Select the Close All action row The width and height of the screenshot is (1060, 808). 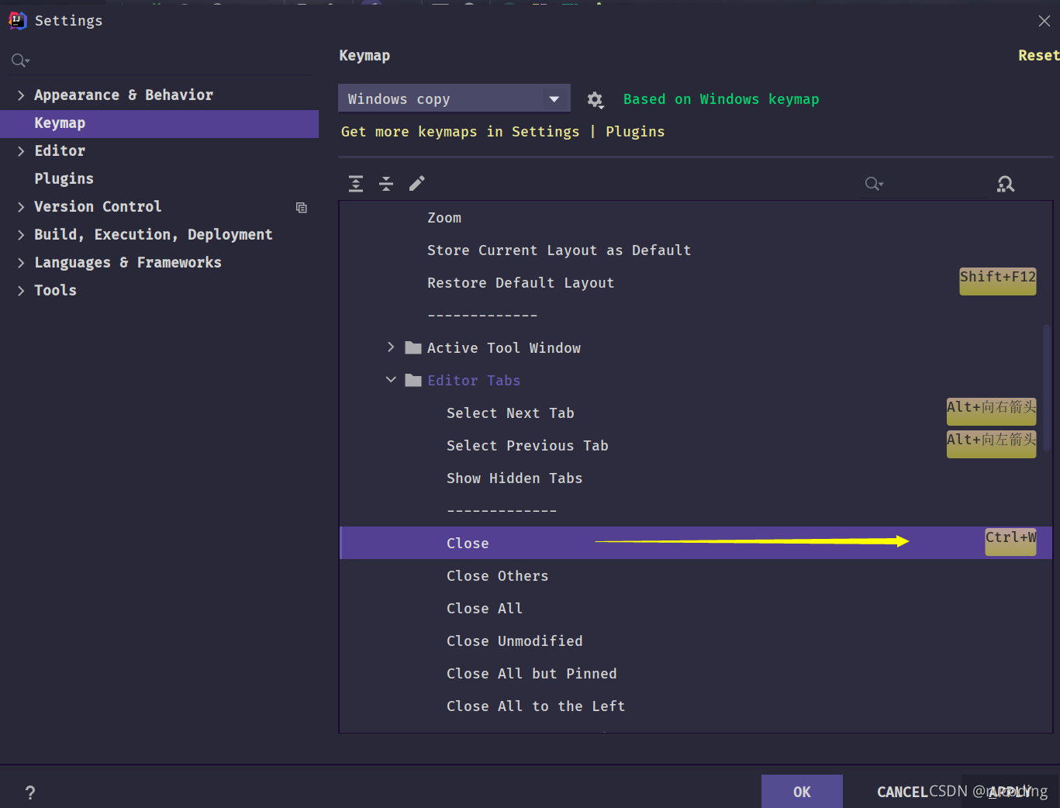[696, 609]
